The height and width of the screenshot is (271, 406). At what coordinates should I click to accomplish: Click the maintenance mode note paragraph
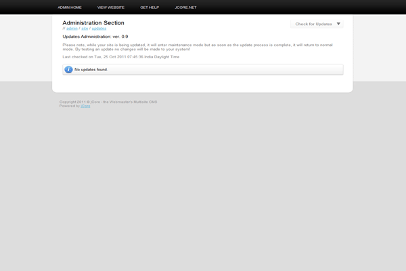(196, 47)
